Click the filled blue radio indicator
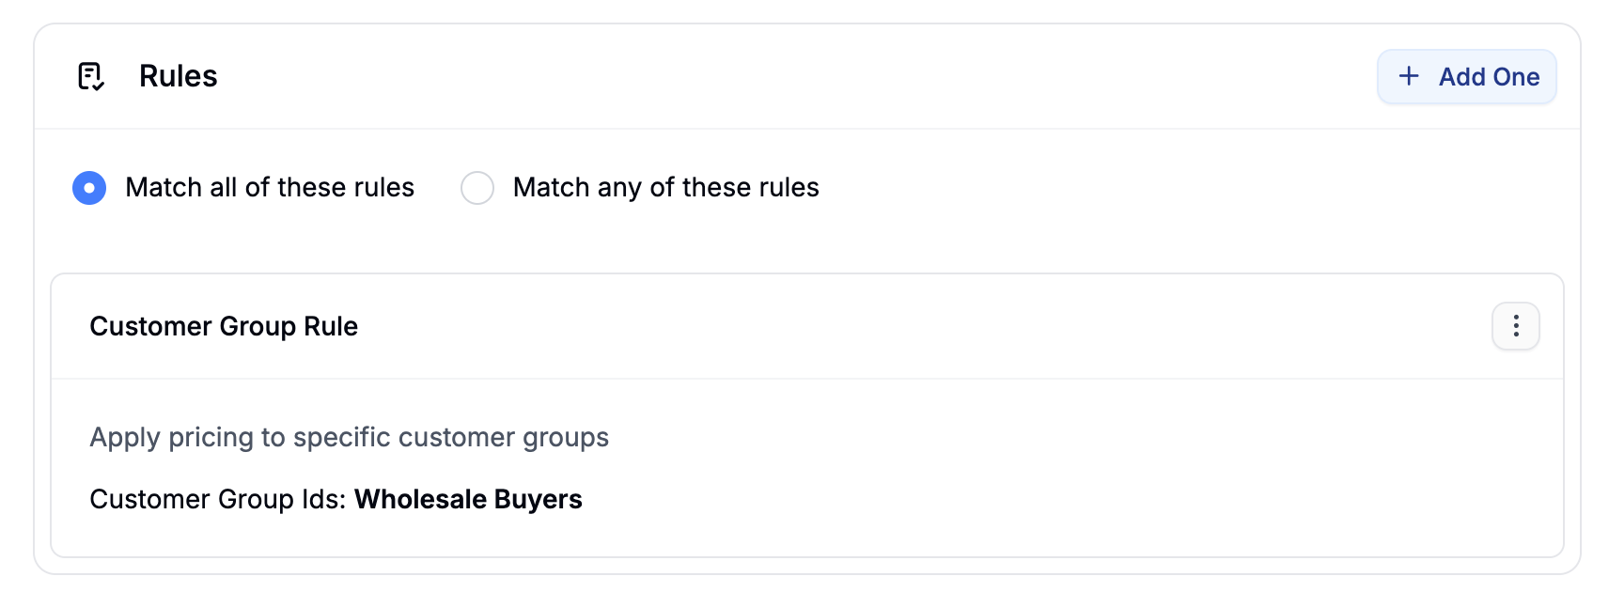Image resolution: width=1609 pixels, height=592 pixels. 89,188
